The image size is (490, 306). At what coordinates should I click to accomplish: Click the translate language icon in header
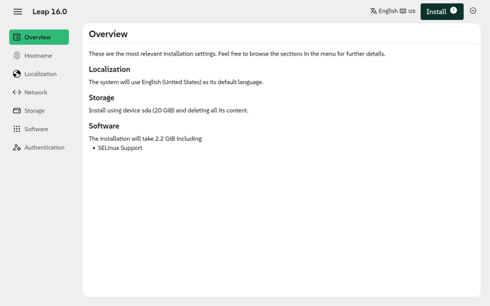click(x=373, y=11)
